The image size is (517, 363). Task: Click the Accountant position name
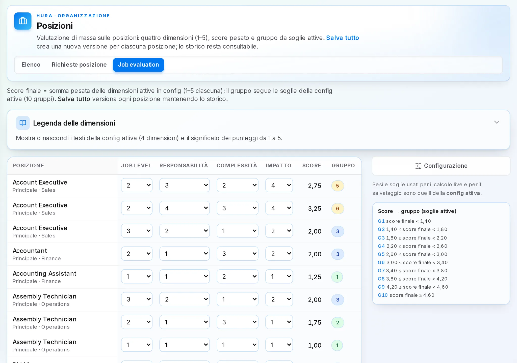(30, 251)
